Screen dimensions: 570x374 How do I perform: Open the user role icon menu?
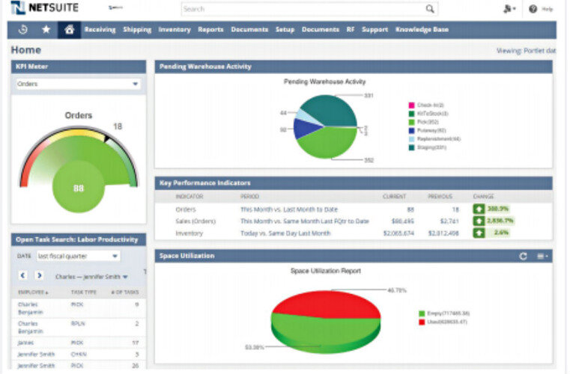(509, 9)
